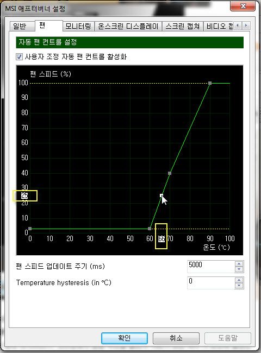Open the 온스크린 디스플레이 tab
The width and height of the screenshot is (261, 353).
tap(128, 27)
